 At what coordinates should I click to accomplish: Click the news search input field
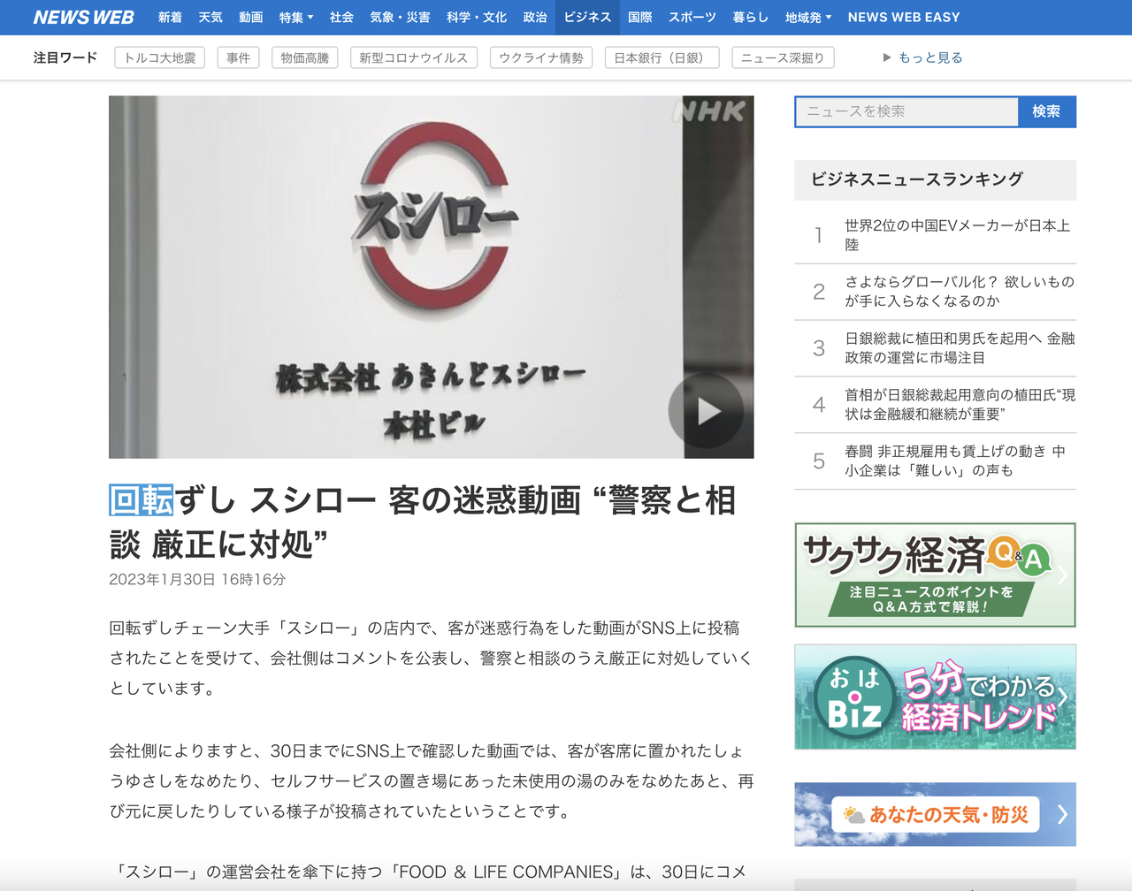(906, 111)
